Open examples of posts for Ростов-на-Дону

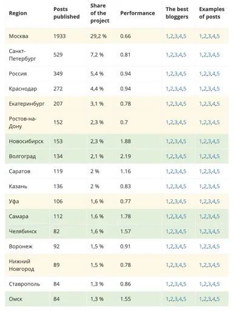pyautogui.click(x=209, y=122)
